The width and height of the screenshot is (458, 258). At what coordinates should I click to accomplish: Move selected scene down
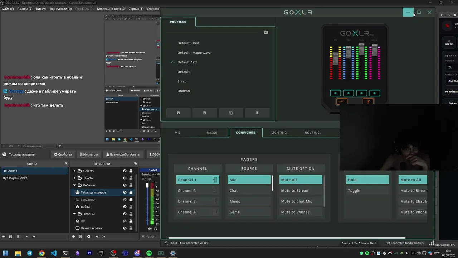click(34, 236)
